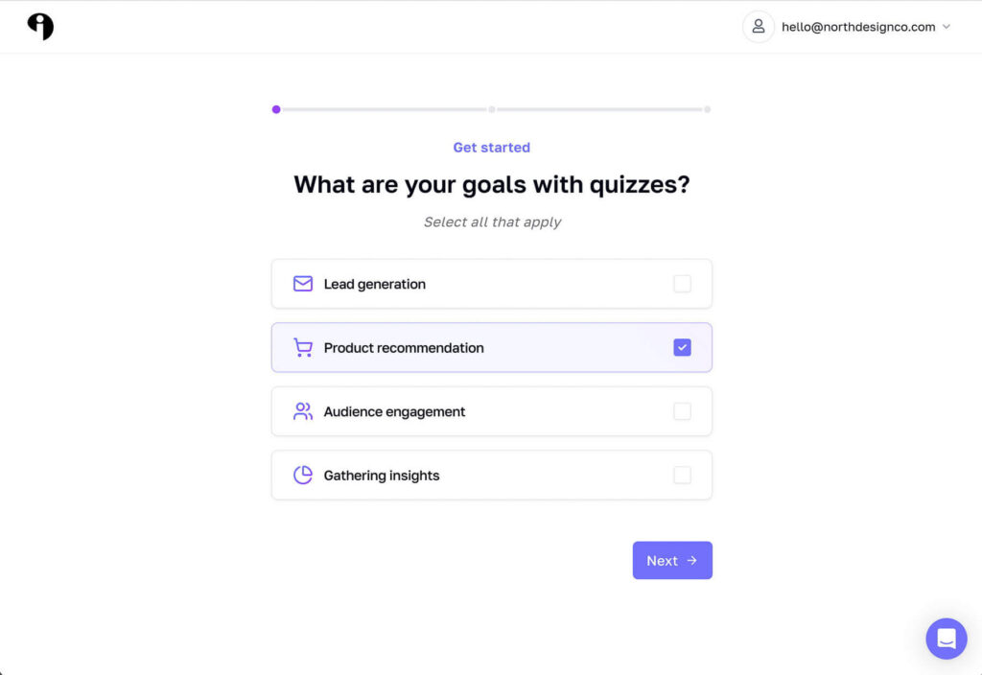This screenshot has height=675, width=982.
Task: Click the Get started heading link
Action: click(491, 148)
